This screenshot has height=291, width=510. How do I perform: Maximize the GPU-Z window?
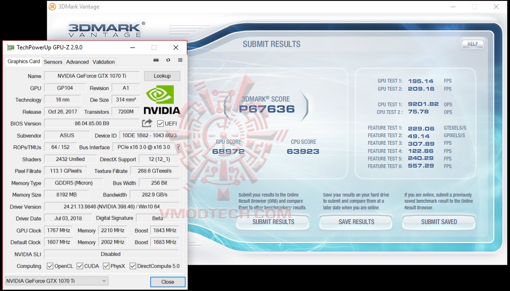154,47
